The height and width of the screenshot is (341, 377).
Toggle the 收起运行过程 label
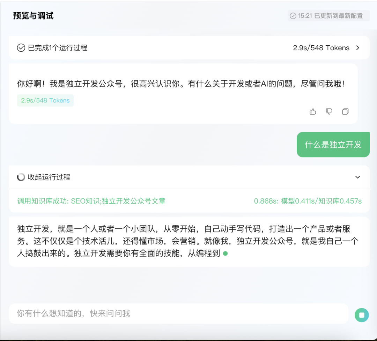(x=49, y=177)
